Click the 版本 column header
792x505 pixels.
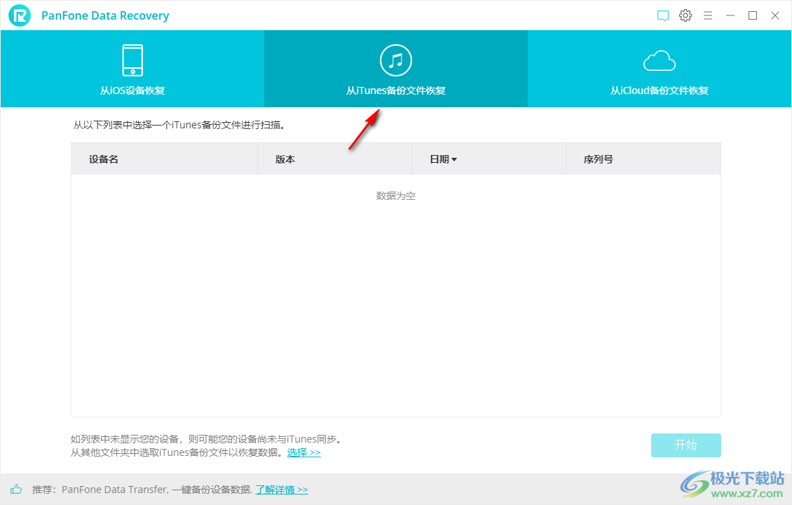coord(335,159)
